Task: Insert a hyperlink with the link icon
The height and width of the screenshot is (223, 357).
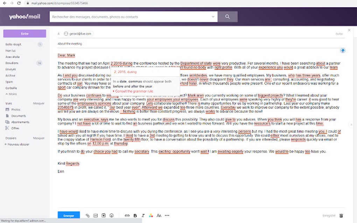Action: pos(127,215)
